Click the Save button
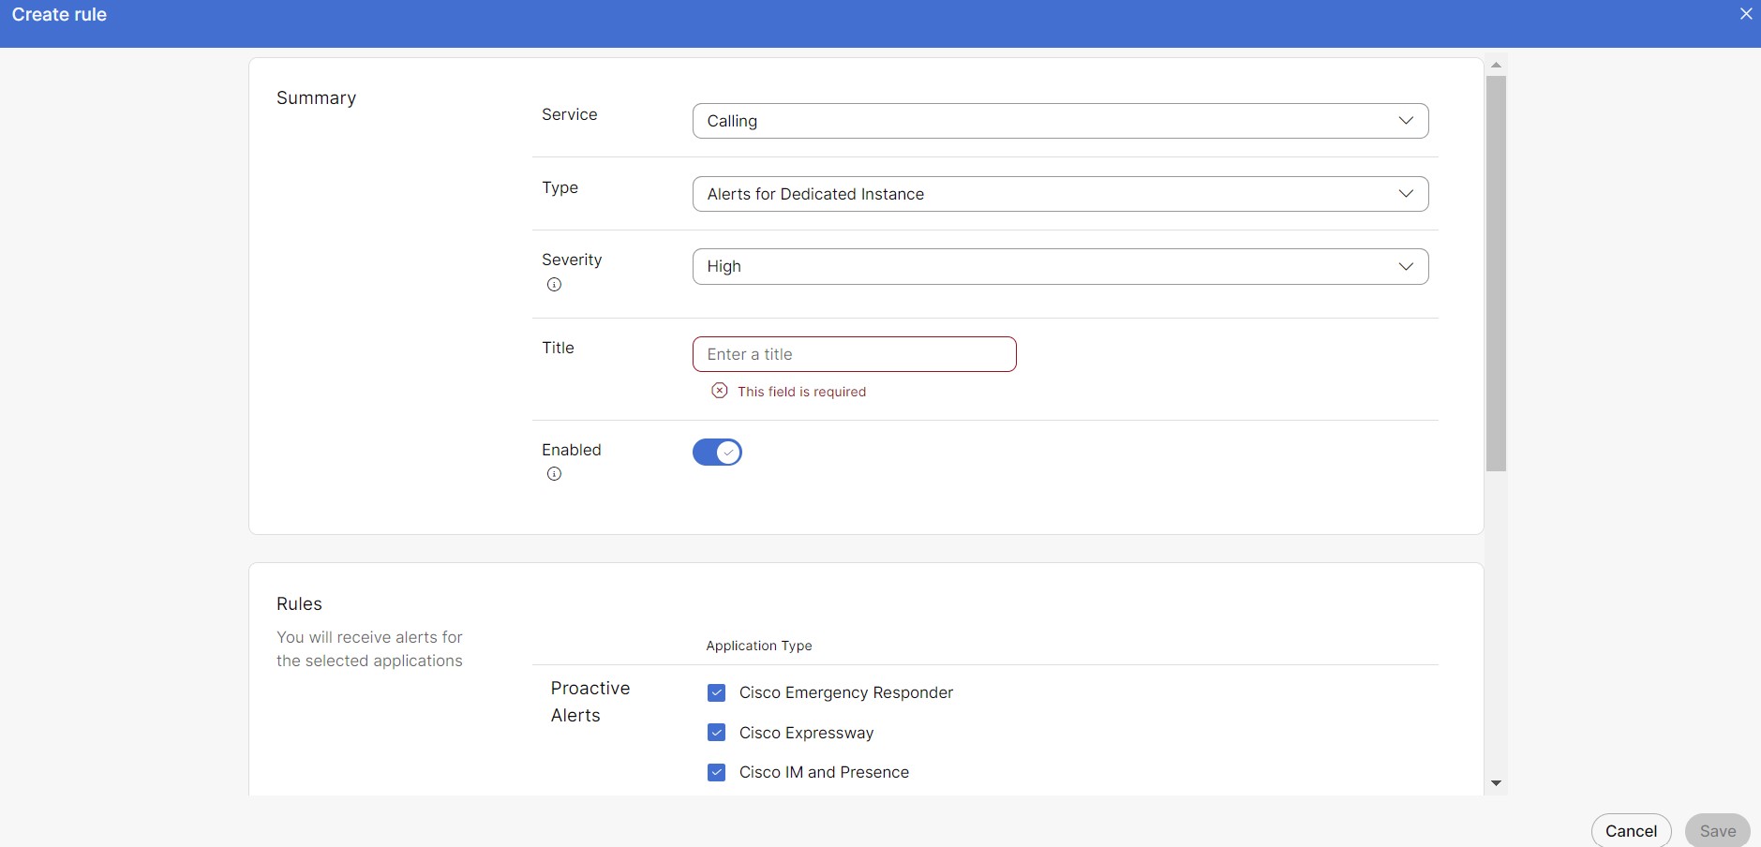Screen dimensions: 1761x847 (x=1717, y=831)
